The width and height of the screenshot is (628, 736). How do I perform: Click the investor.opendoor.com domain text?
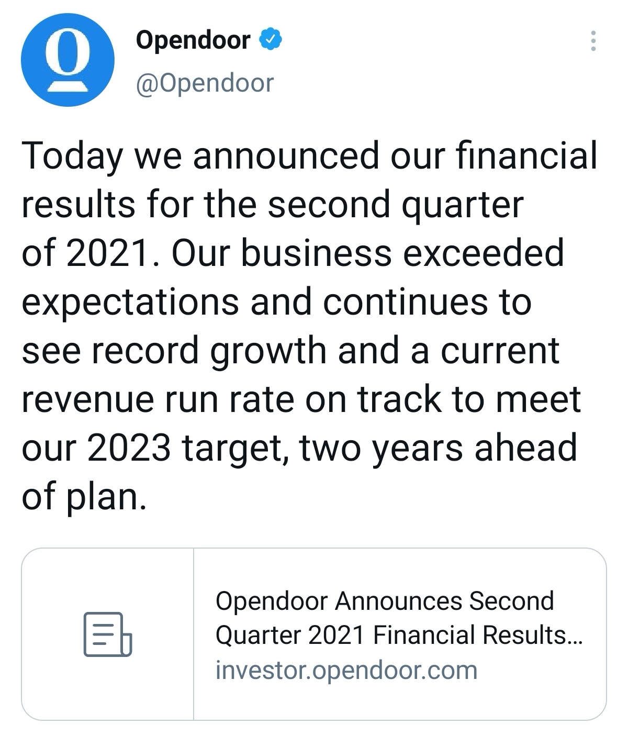[346, 671]
